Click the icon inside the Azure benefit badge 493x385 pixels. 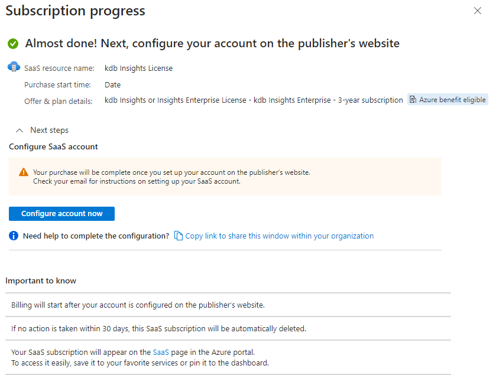click(x=412, y=99)
